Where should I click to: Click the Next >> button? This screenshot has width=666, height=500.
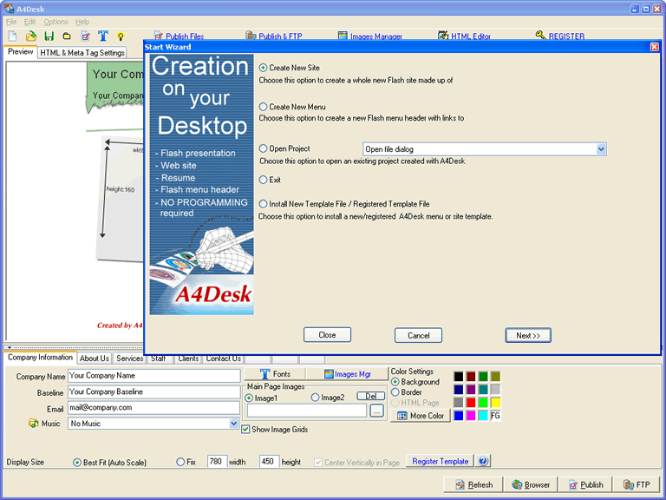[528, 335]
